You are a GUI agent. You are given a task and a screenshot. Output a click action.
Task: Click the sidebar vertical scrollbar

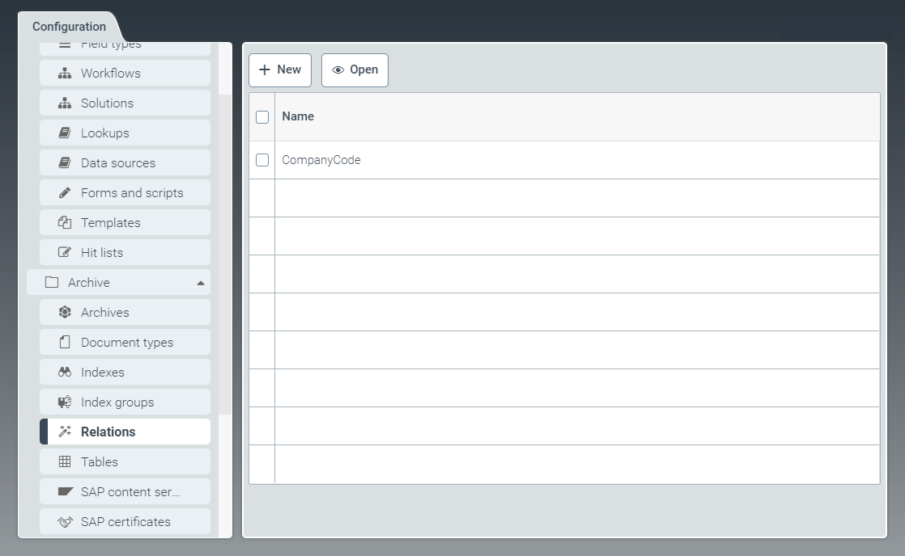tap(225, 255)
